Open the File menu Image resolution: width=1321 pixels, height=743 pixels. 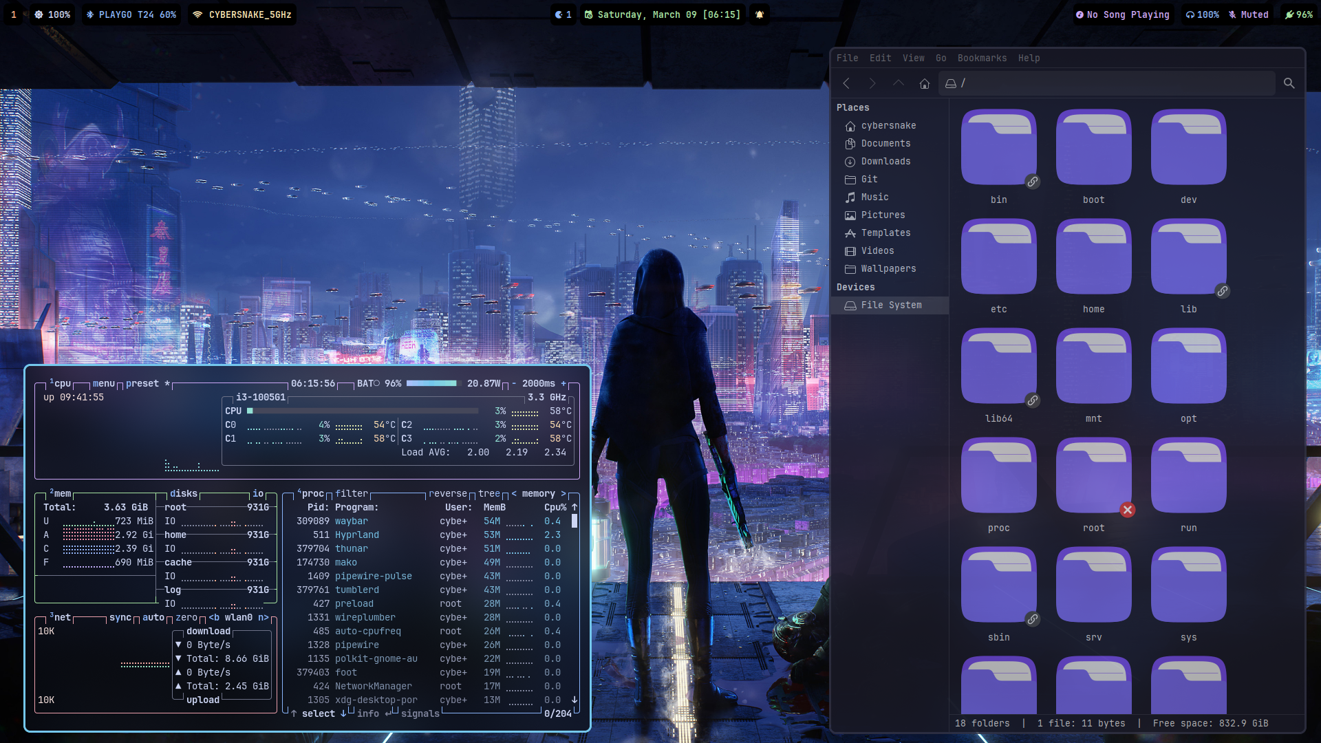(848, 58)
